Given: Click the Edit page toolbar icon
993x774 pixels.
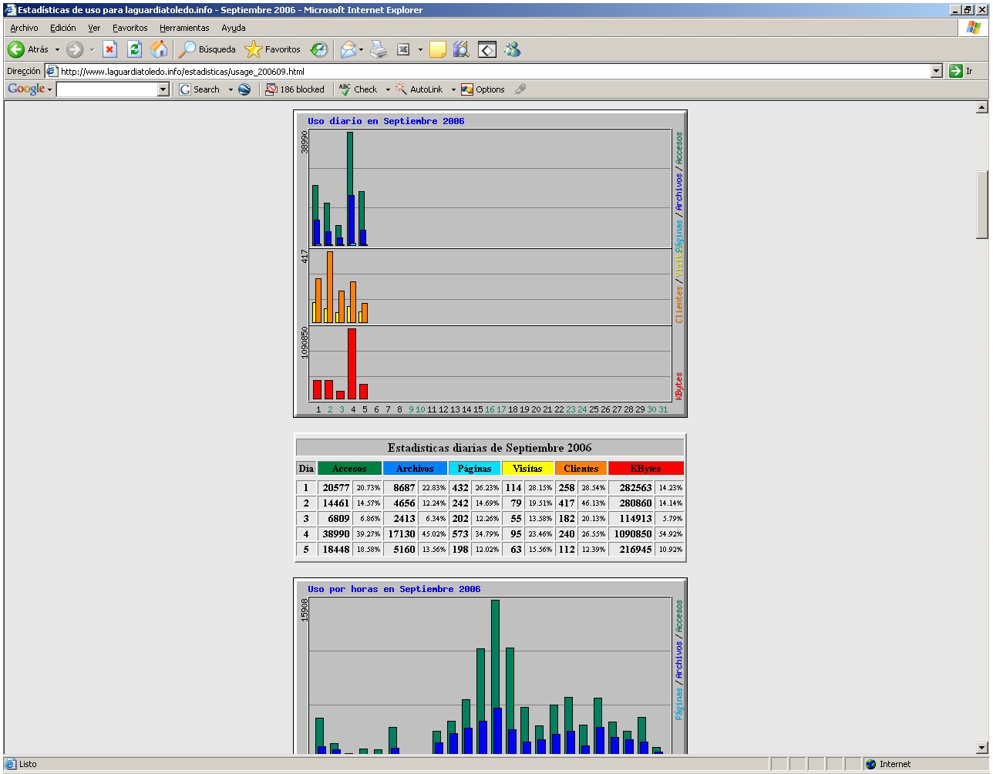Looking at the screenshot, I should 403,49.
